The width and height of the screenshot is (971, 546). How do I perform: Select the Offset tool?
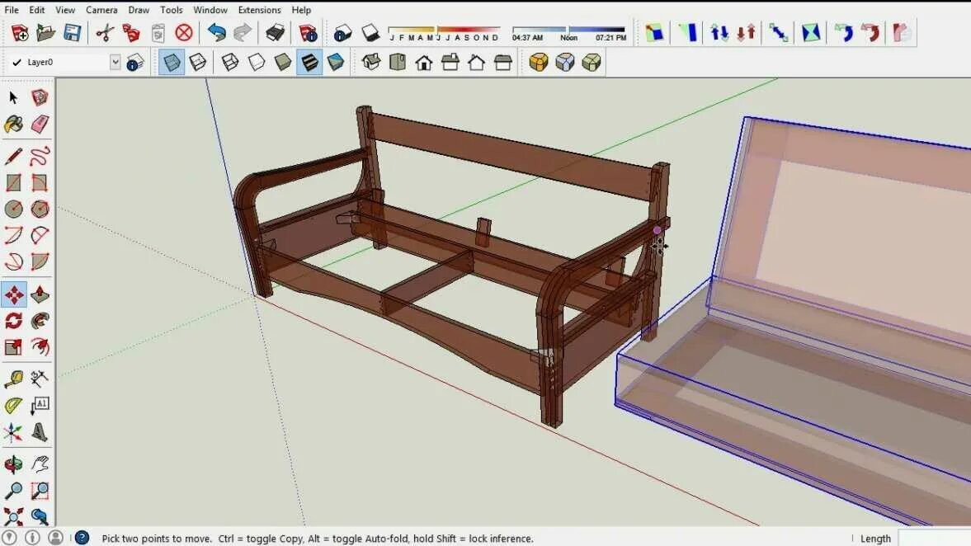click(x=40, y=347)
